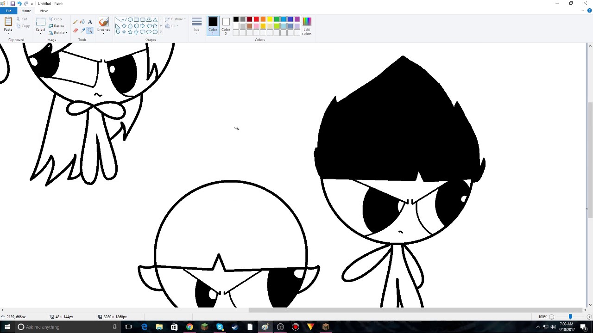Choose the Five-point star shape
Image resolution: width=593 pixels, height=333 pixels.
pyautogui.click(x=130, y=32)
